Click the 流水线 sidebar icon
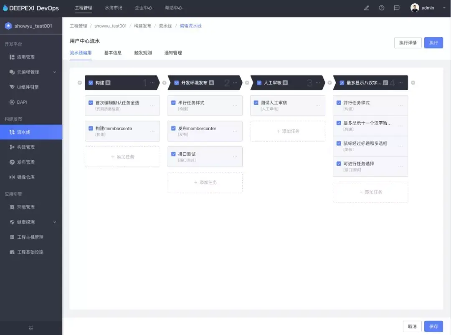The image size is (451, 335). click(x=12, y=132)
